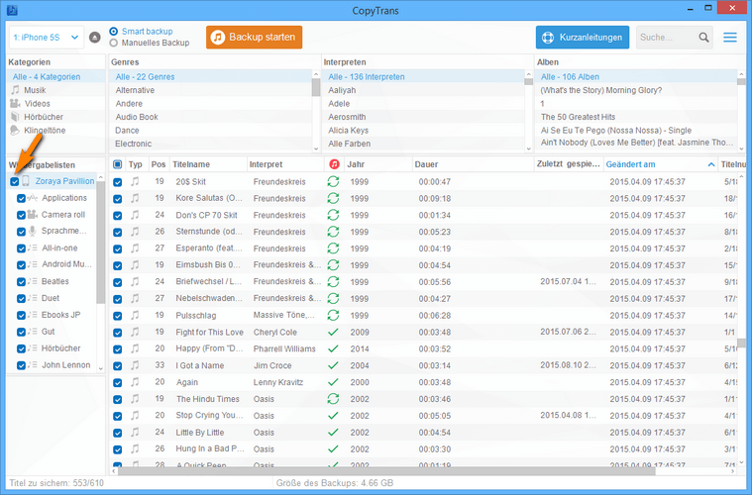Viewport: 752px width, 495px height.
Task: Choose Adele in Interpreten list
Action: click(339, 104)
